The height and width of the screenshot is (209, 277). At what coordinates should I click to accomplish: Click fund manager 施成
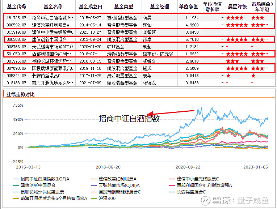147,68
